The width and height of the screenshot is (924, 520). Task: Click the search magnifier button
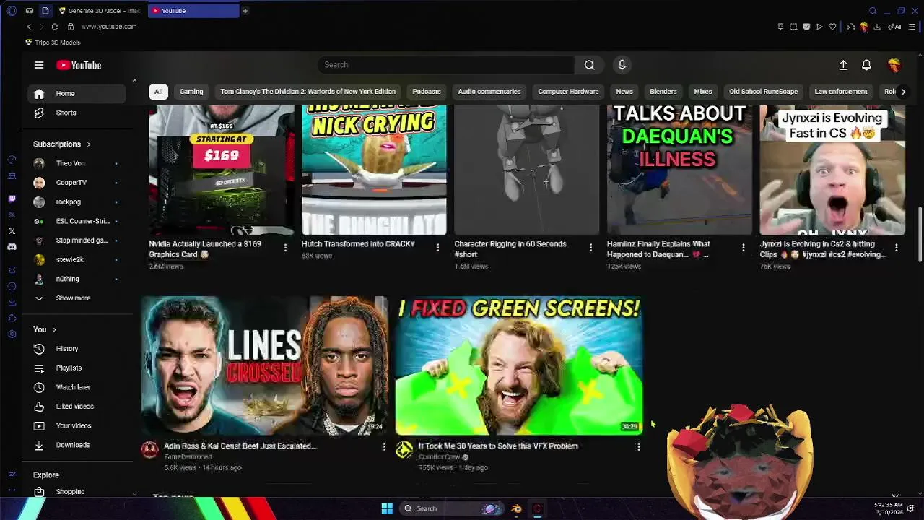(x=590, y=65)
